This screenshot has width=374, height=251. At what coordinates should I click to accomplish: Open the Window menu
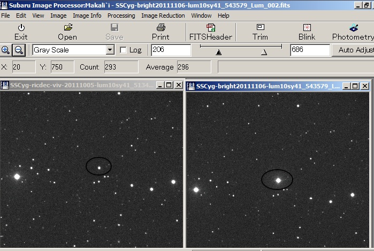[x=201, y=16]
